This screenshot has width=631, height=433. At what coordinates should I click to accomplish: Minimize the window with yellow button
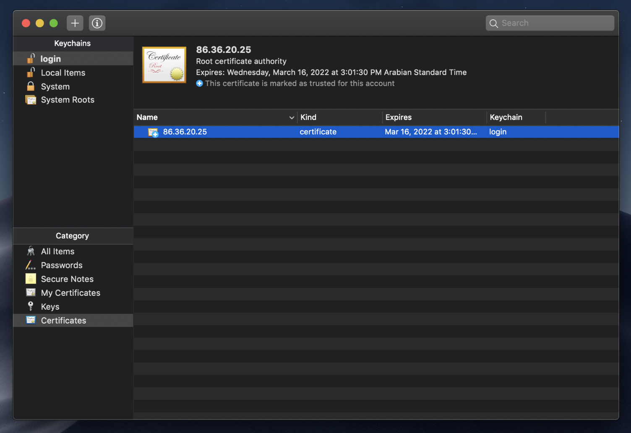(x=40, y=23)
